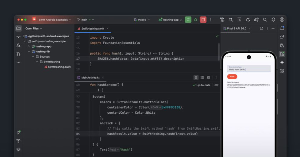The height and width of the screenshot is (157, 300).
Task: Click the green Rerun app button
Action: pos(188,20)
